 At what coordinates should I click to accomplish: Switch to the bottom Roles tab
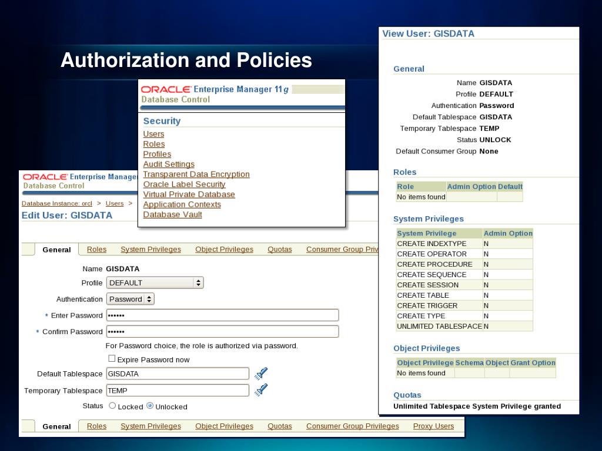[x=96, y=426]
